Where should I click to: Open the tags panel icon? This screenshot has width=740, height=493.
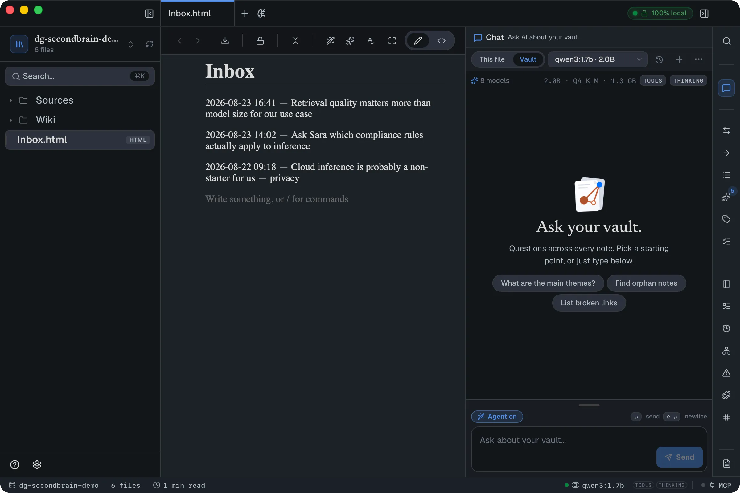tap(726, 219)
